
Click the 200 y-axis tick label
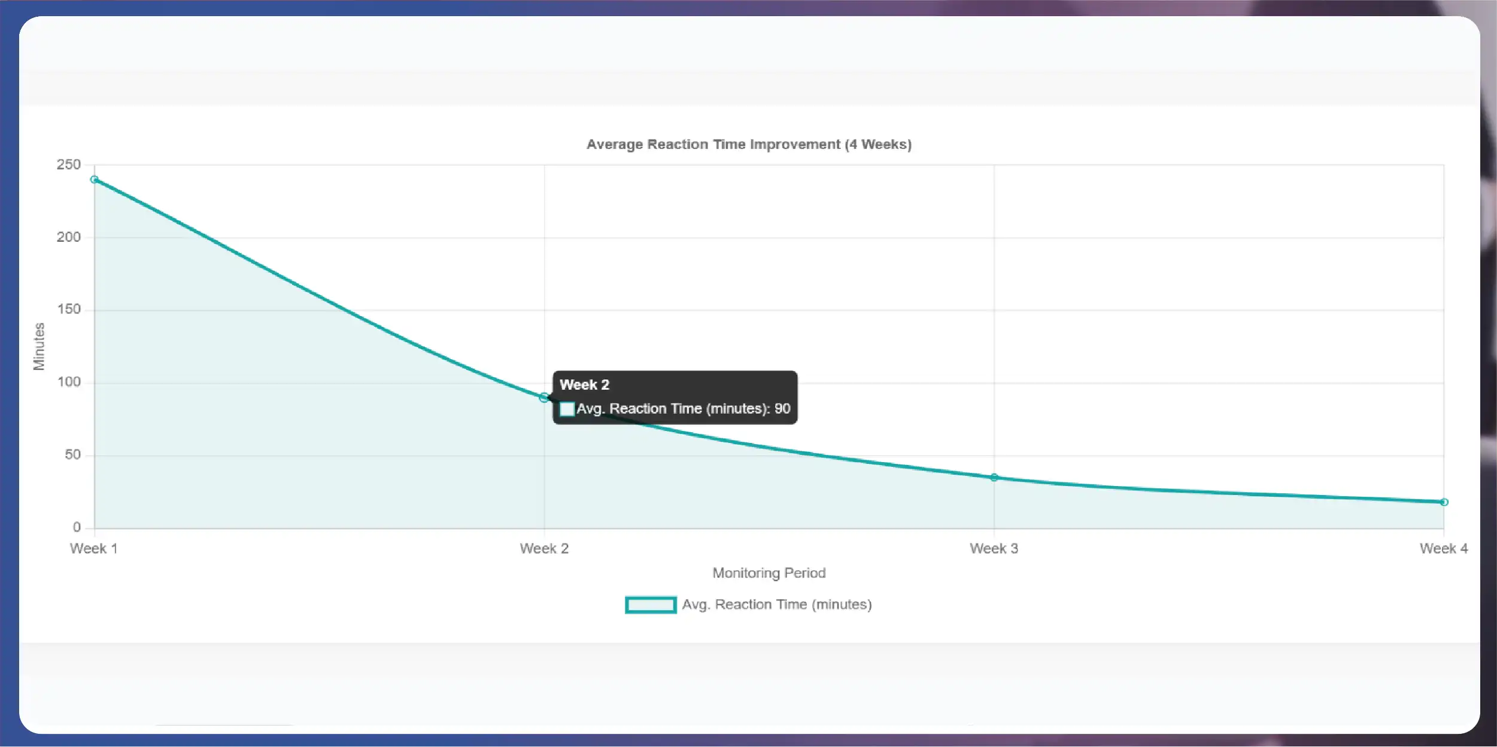pyautogui.click(x=69, y=237)
